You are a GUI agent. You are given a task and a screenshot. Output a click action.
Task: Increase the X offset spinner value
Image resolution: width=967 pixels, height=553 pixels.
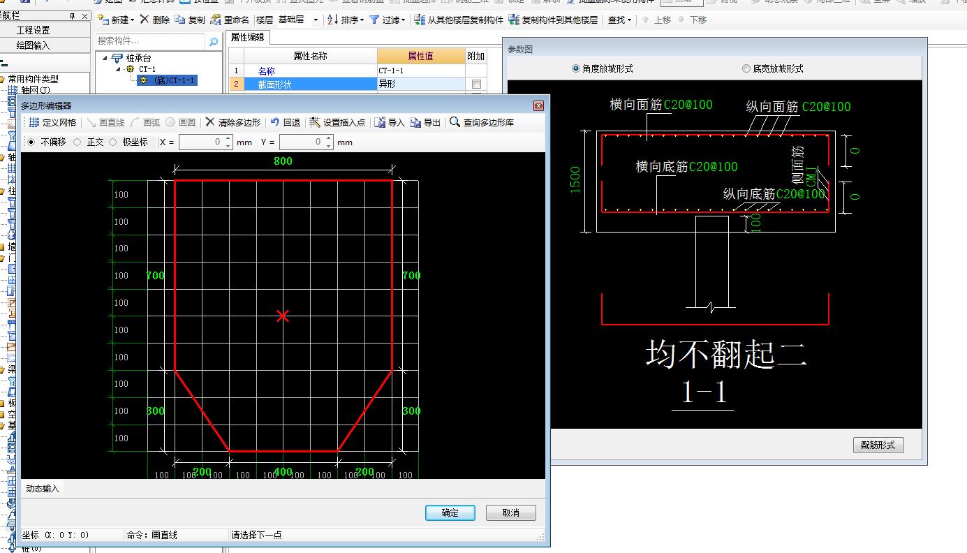point(228,139)
